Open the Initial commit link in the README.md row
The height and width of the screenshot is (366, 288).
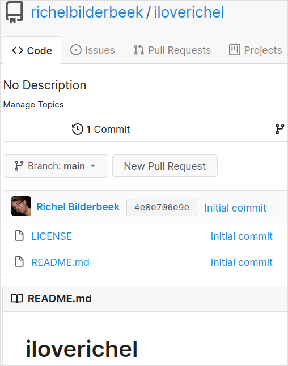(x=242, y=262)
